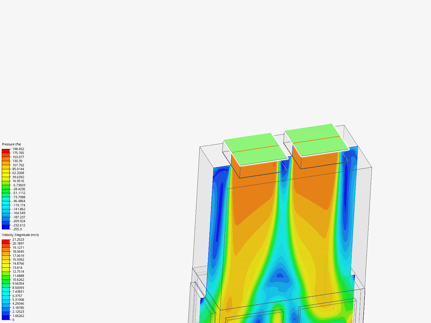This screenshot has width=431, height=323.
Task: Select the 5.31308 velocity legend value
Action: tap(18, 300)
